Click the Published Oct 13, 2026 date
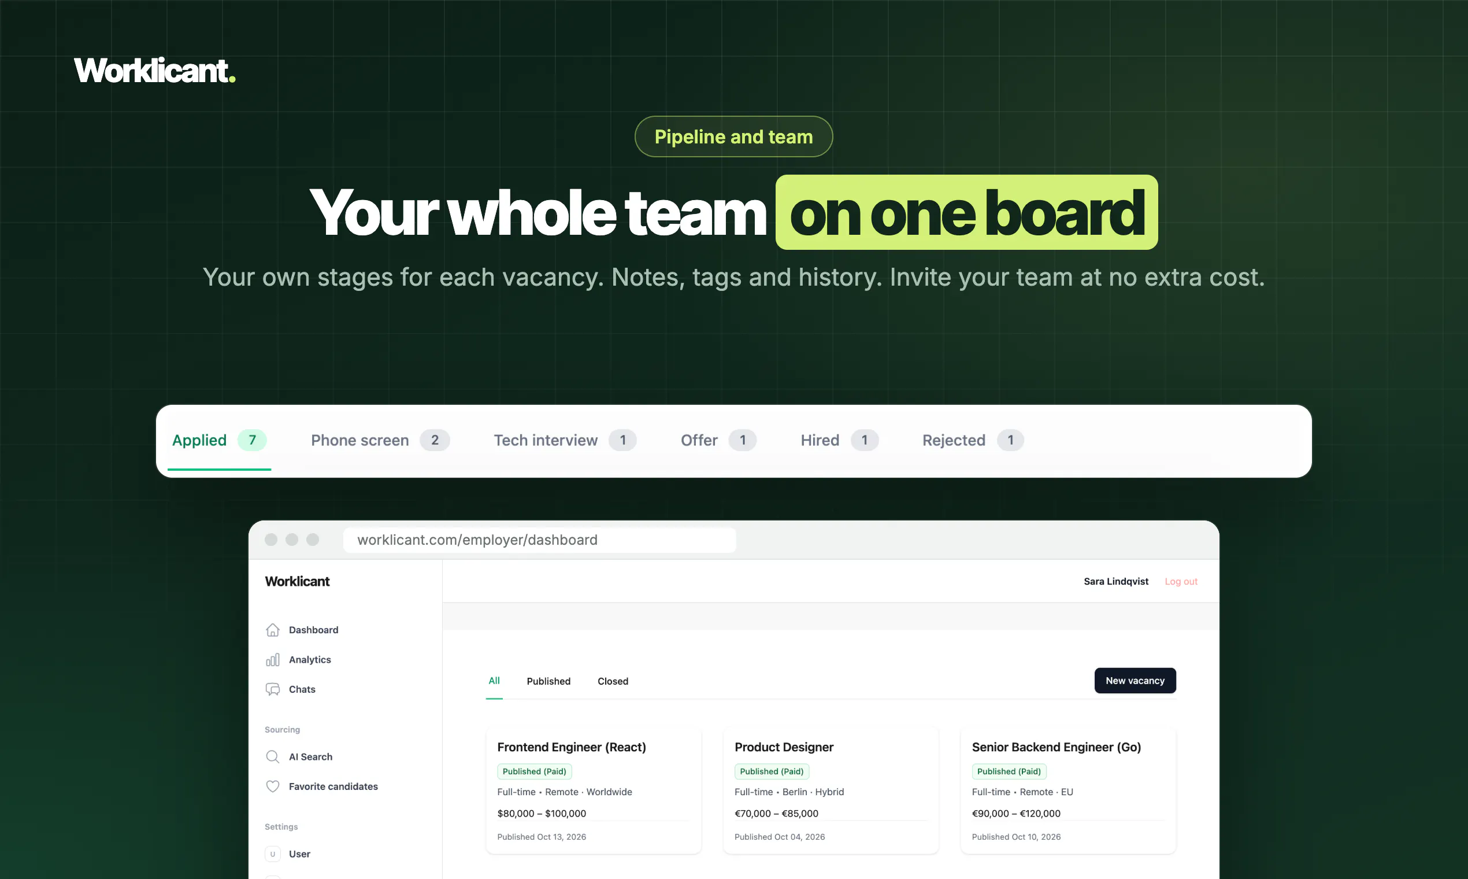1468x879 pixels. tap(541, 836)
